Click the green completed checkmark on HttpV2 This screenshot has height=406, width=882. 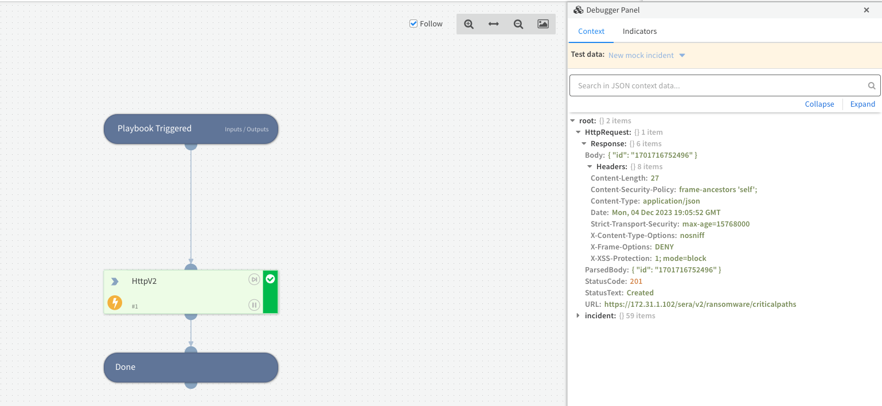270,279
